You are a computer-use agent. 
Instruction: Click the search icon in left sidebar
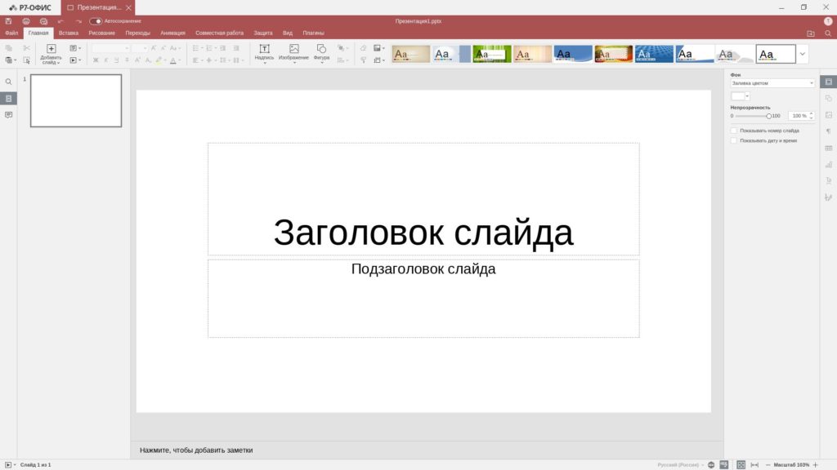8,82
